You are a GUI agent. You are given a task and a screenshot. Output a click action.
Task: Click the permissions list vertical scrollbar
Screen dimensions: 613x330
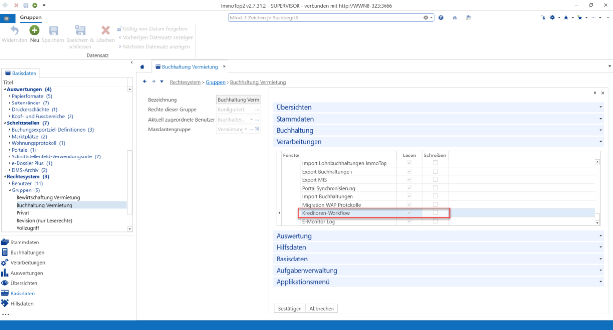pyautogui.click(x=597, y=192)
